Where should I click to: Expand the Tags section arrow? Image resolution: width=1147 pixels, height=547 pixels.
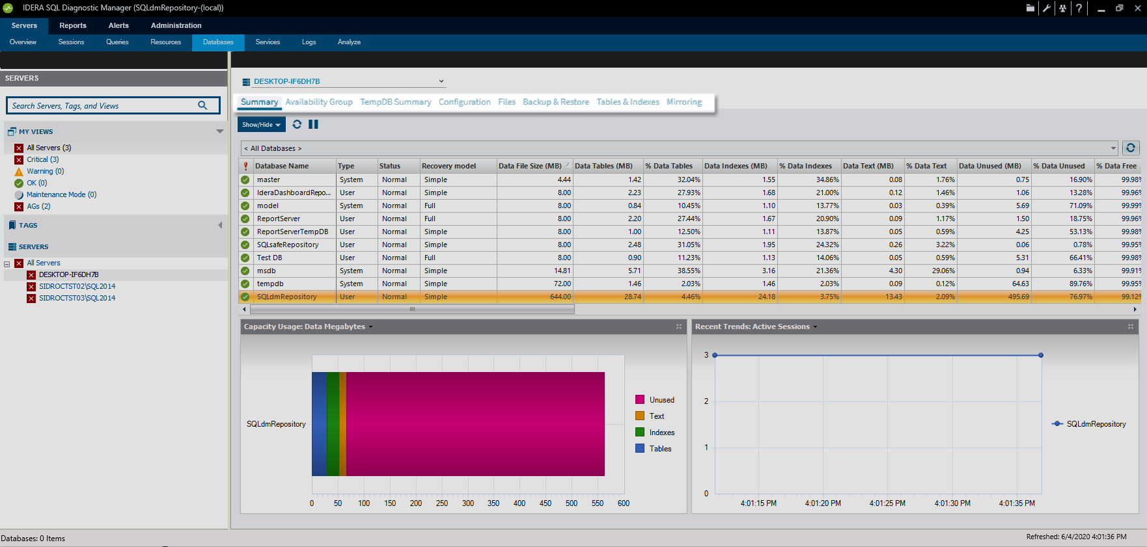click(220, 225)
